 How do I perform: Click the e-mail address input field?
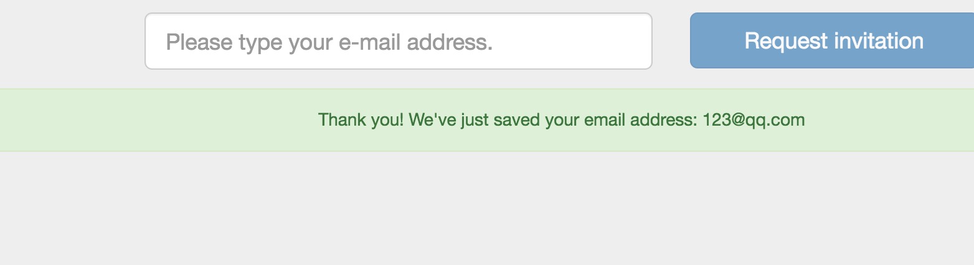398,41
